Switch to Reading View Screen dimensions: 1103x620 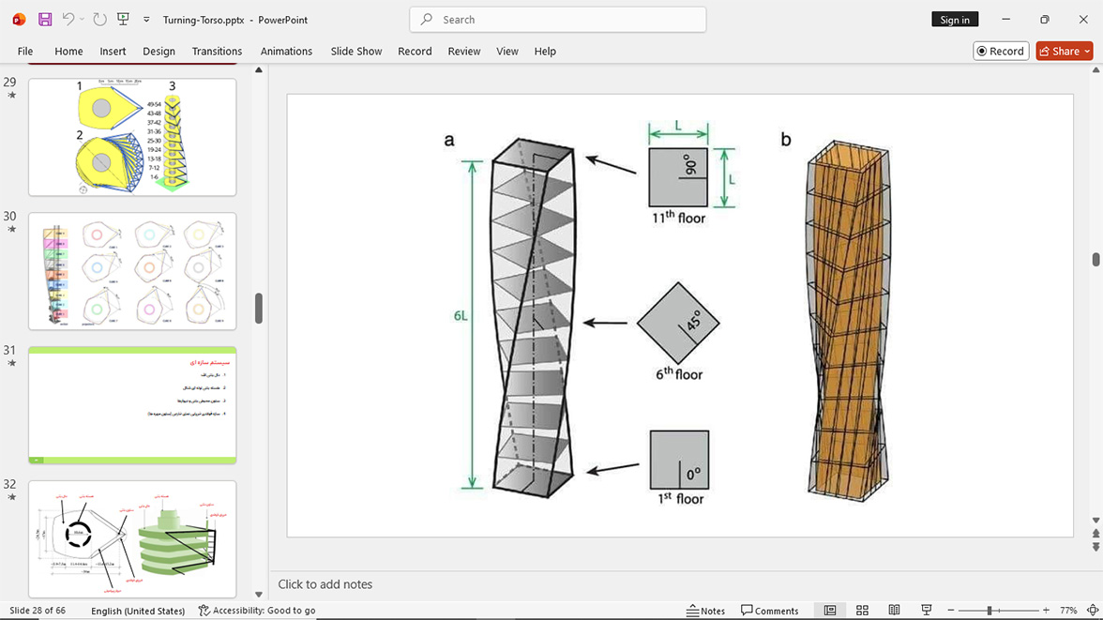click(x=894, y=610)
